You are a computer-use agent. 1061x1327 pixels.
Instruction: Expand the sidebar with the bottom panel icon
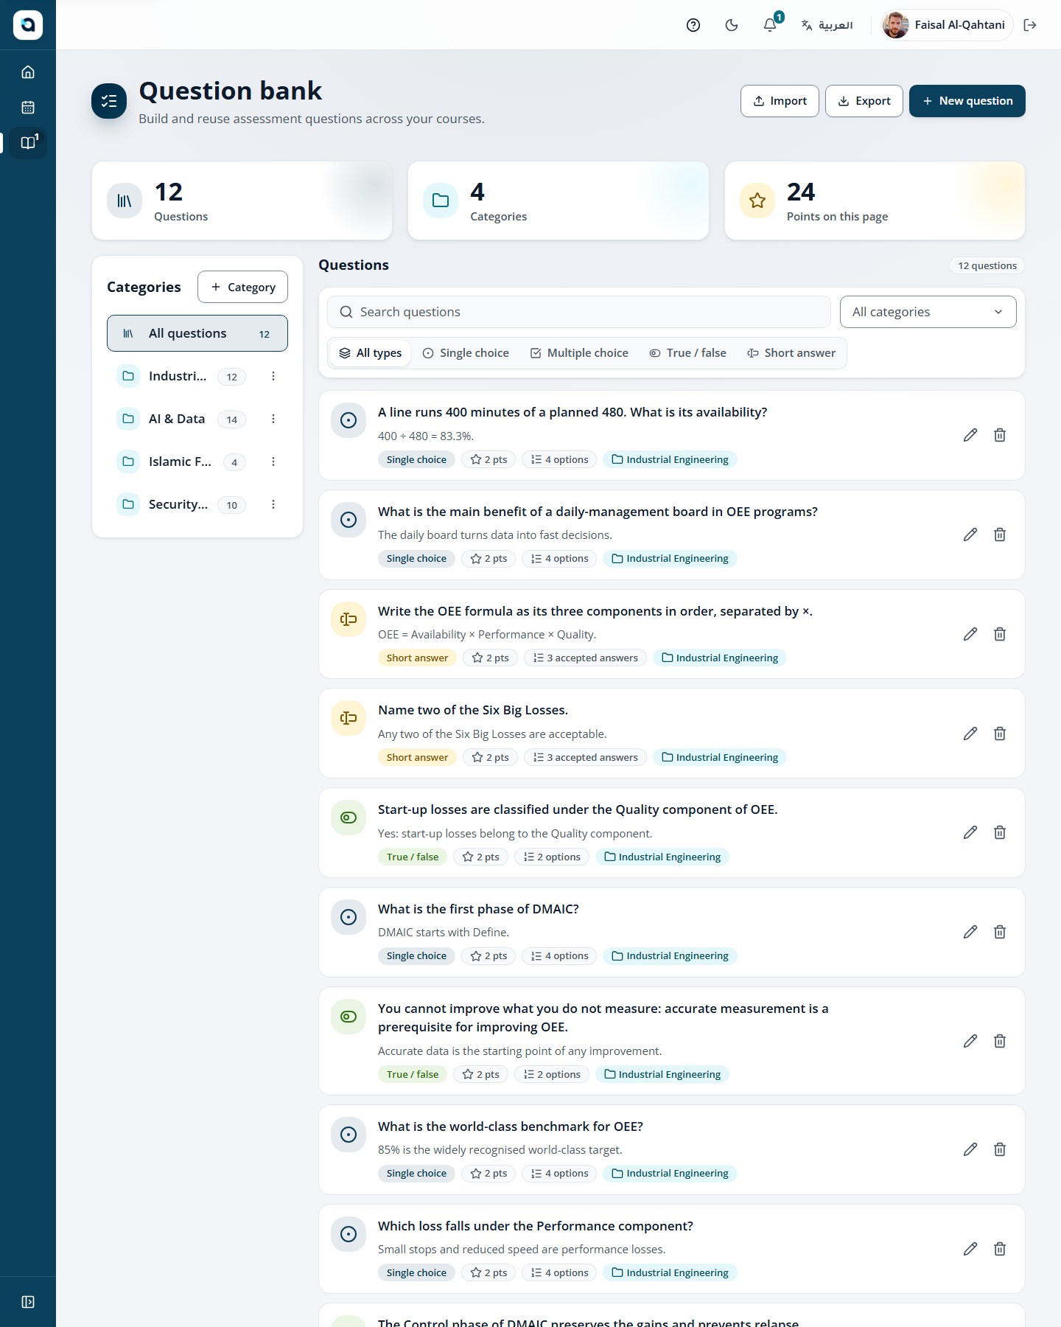pos(28,1302)
